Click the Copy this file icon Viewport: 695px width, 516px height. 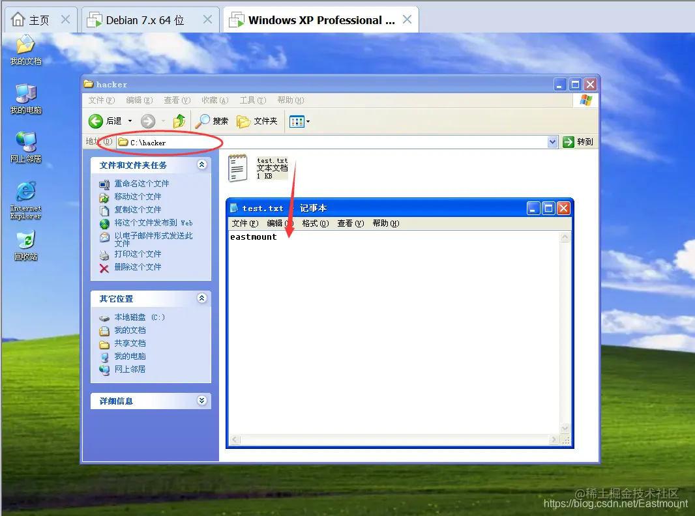point(104,210)
